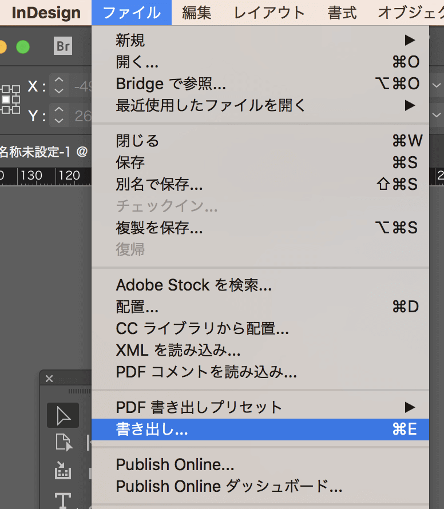444x509 pixels.
Task: Click the X coordinate up stepper arrow
Action: (x=59, y=79)
